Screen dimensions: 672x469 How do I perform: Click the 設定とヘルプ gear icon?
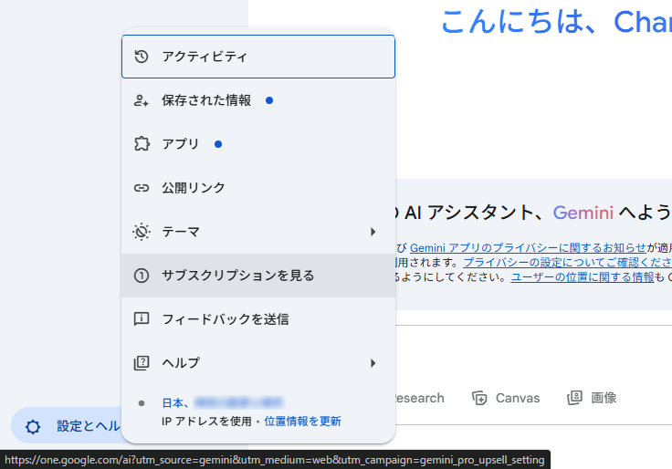coord(33,427)
